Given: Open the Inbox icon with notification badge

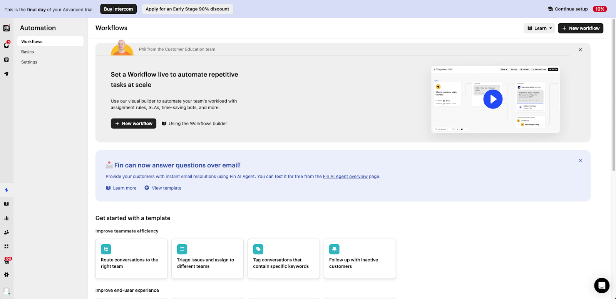Looking at the screenshot, I should point(6,45).
